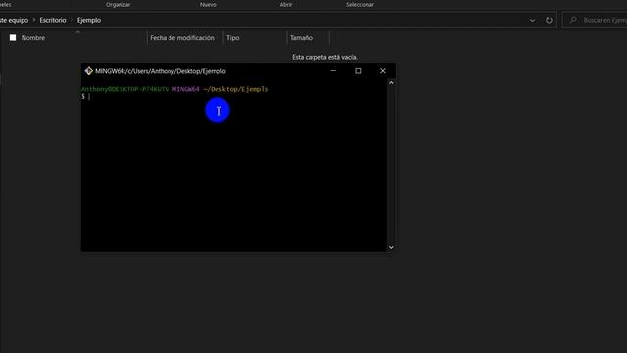Sort by the Tamaño column header
The image size is (627, 353).
click(x=301, y=38)
